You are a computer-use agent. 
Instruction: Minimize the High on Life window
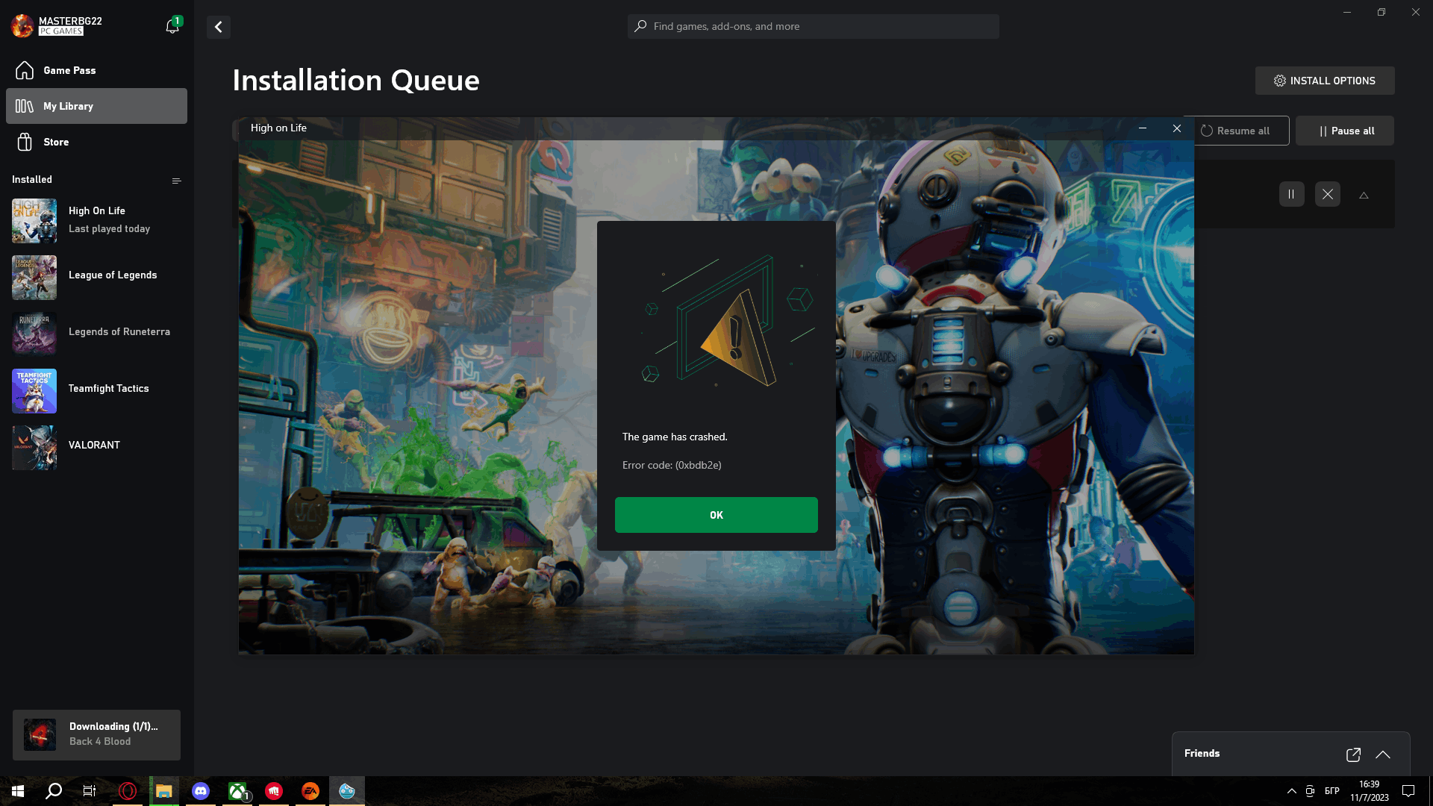(1142, 128)
